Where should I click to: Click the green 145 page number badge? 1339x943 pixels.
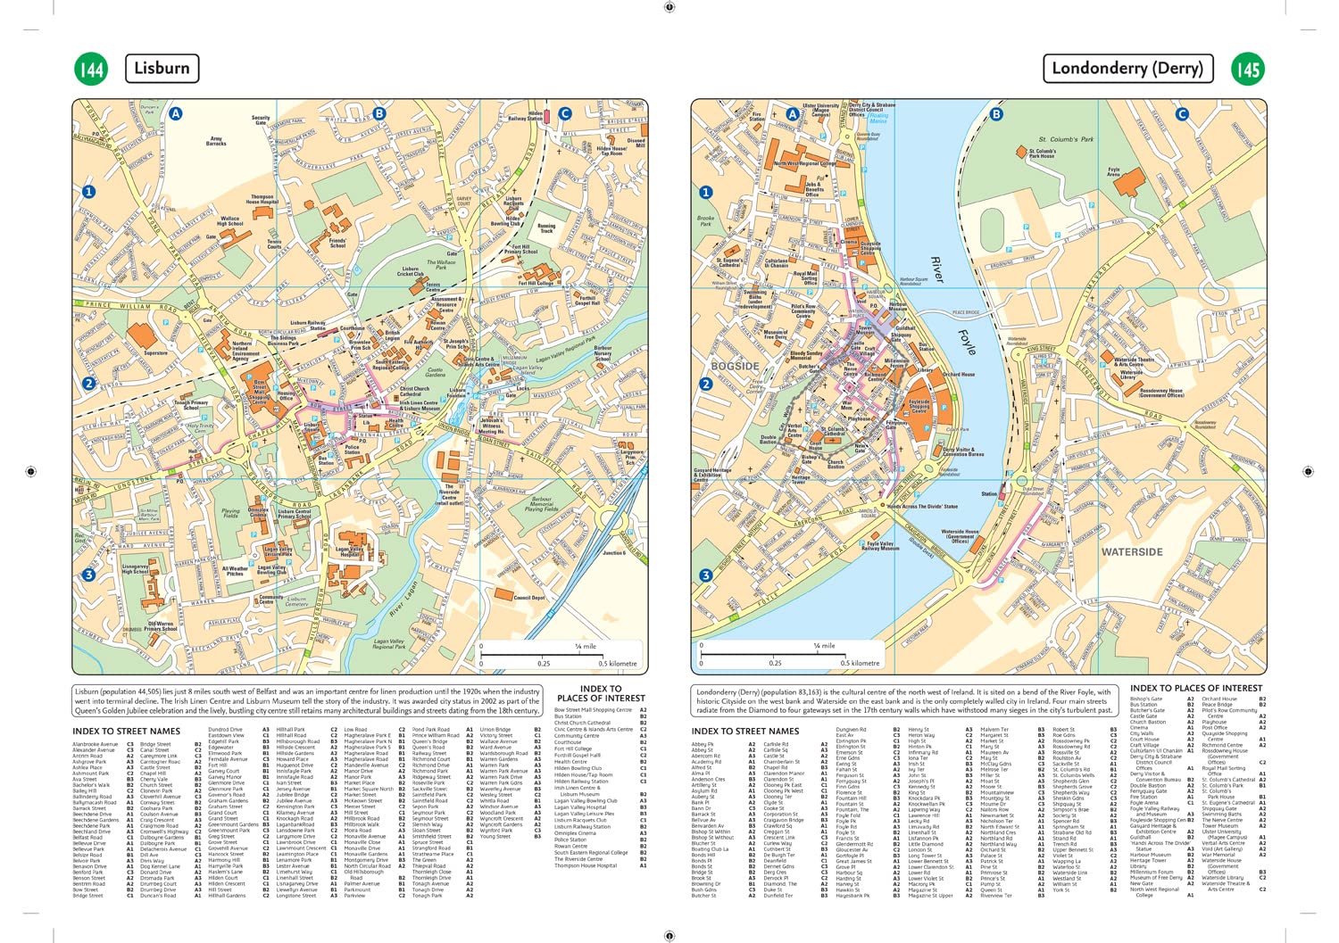pos(1247,70)
